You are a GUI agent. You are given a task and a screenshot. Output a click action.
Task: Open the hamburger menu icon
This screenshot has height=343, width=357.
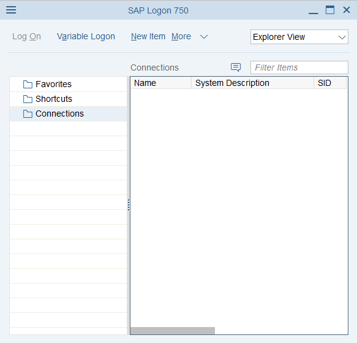[11, 10]
